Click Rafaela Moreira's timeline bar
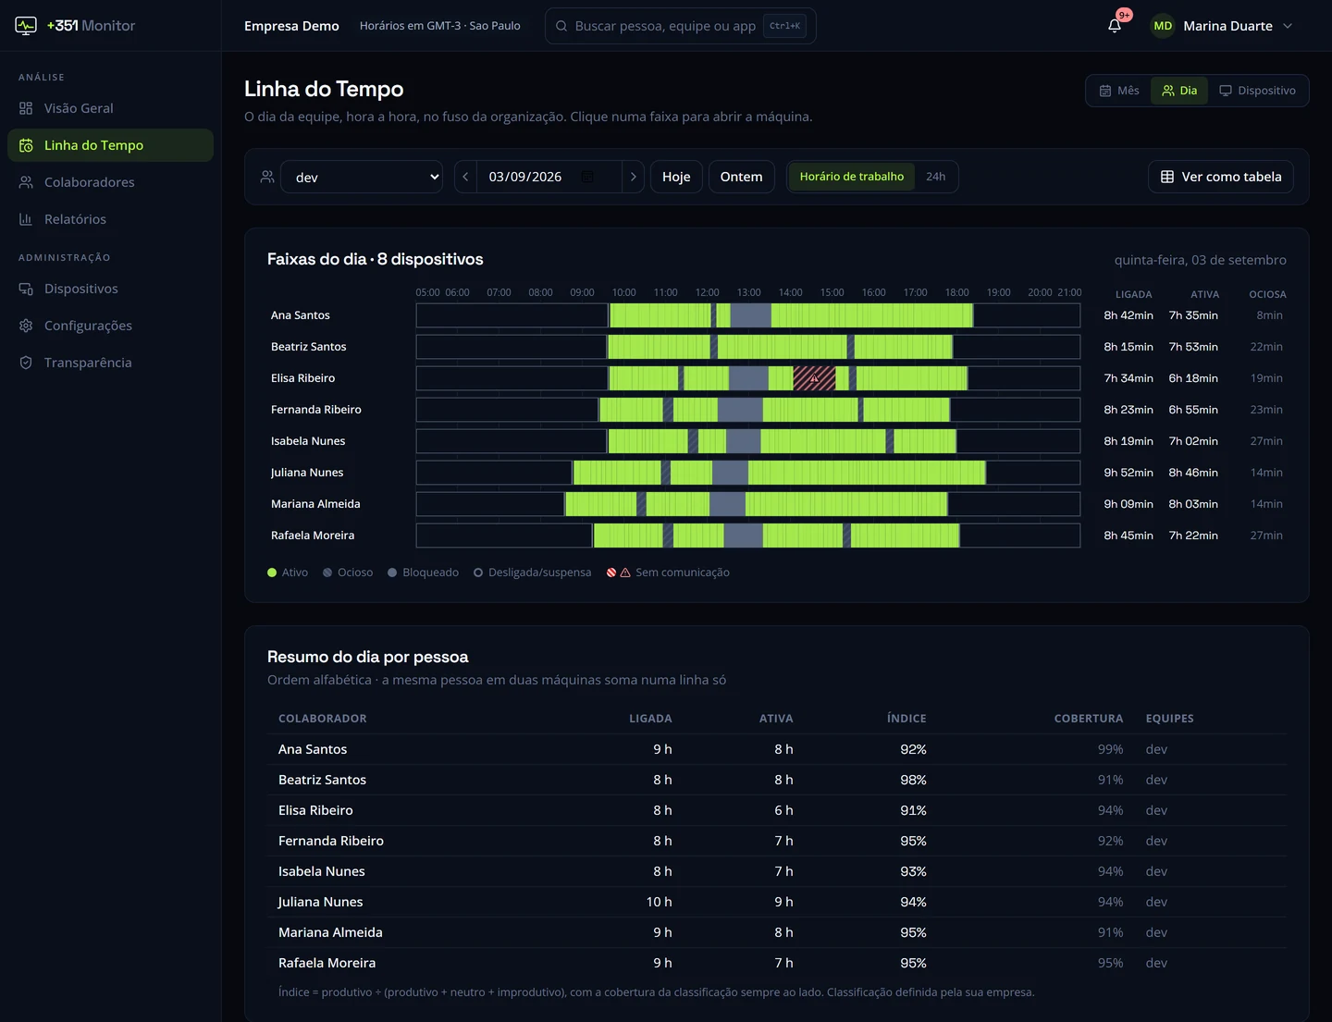This screenshot has height=1022, width=1332. click(748, 536)
